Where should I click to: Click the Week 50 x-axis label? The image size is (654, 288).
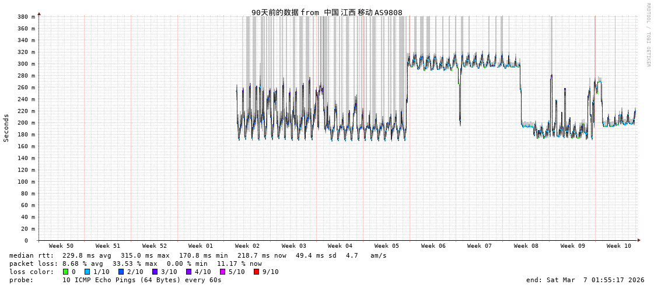(x=61, y=246)
